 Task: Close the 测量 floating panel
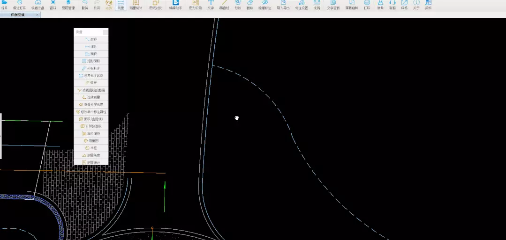tap(105, 32)
